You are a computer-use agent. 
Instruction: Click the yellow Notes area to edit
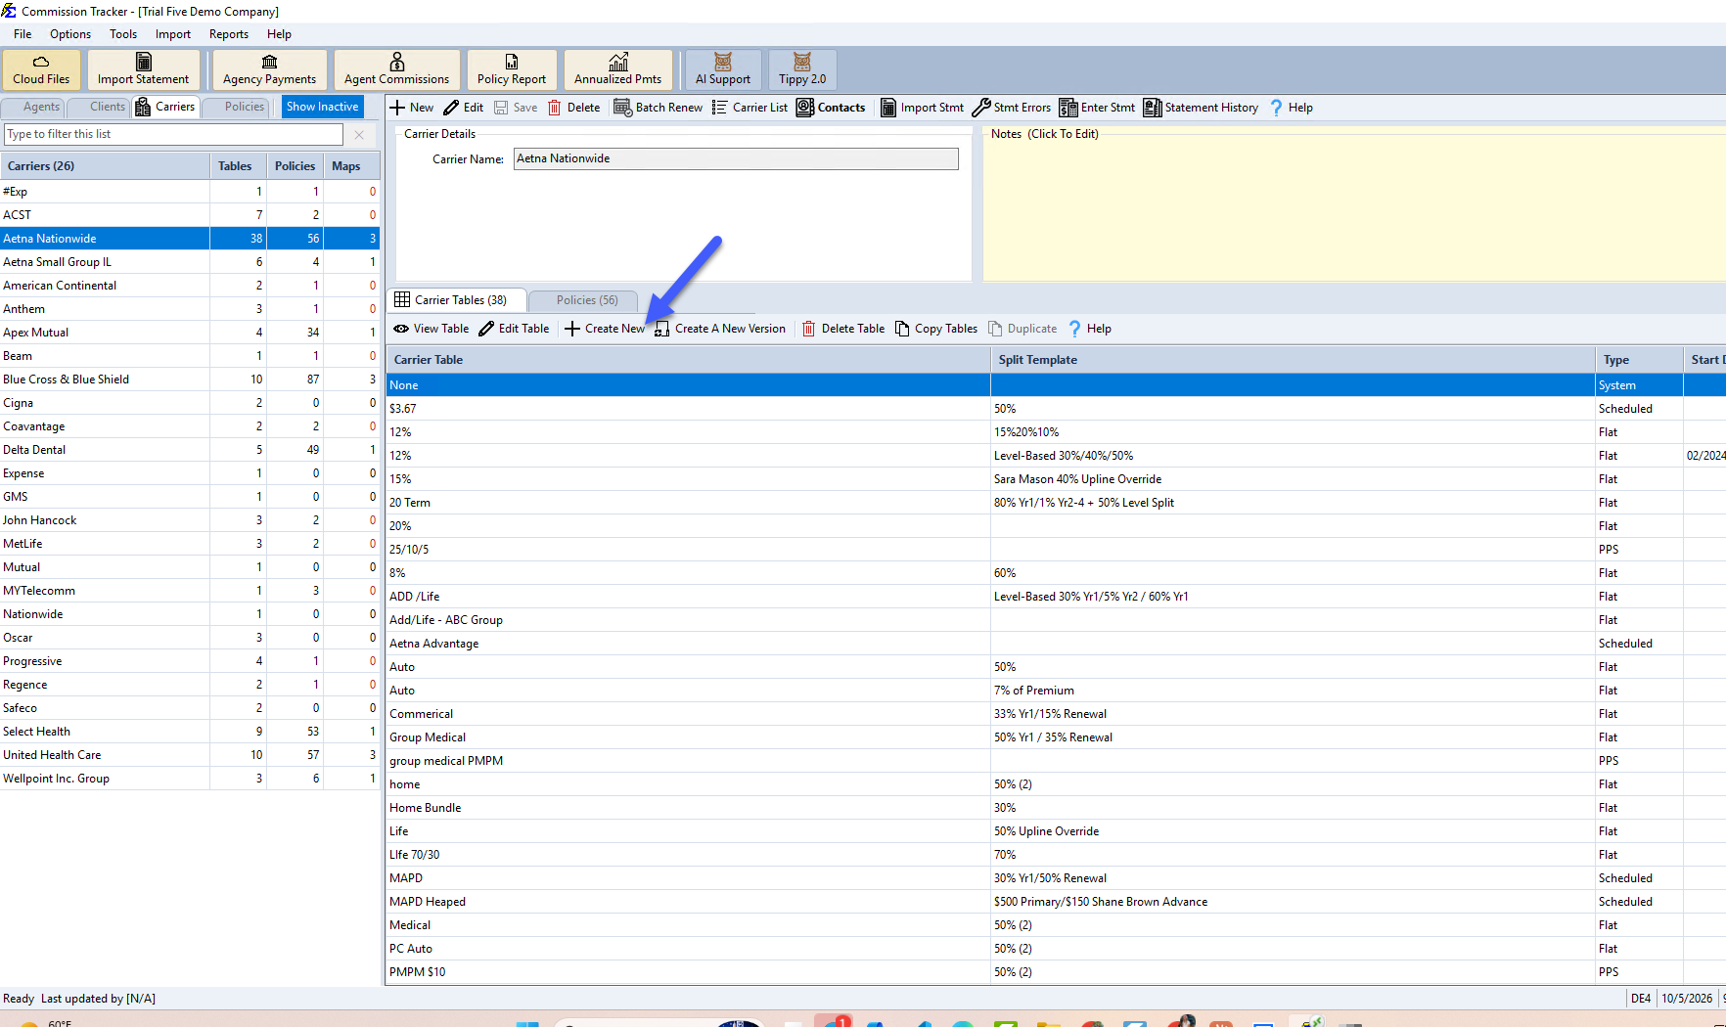coord(1354,207)
